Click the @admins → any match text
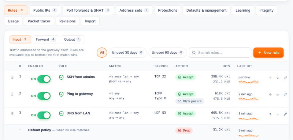This screenshot has height=140, width=293. click(120, 82)
